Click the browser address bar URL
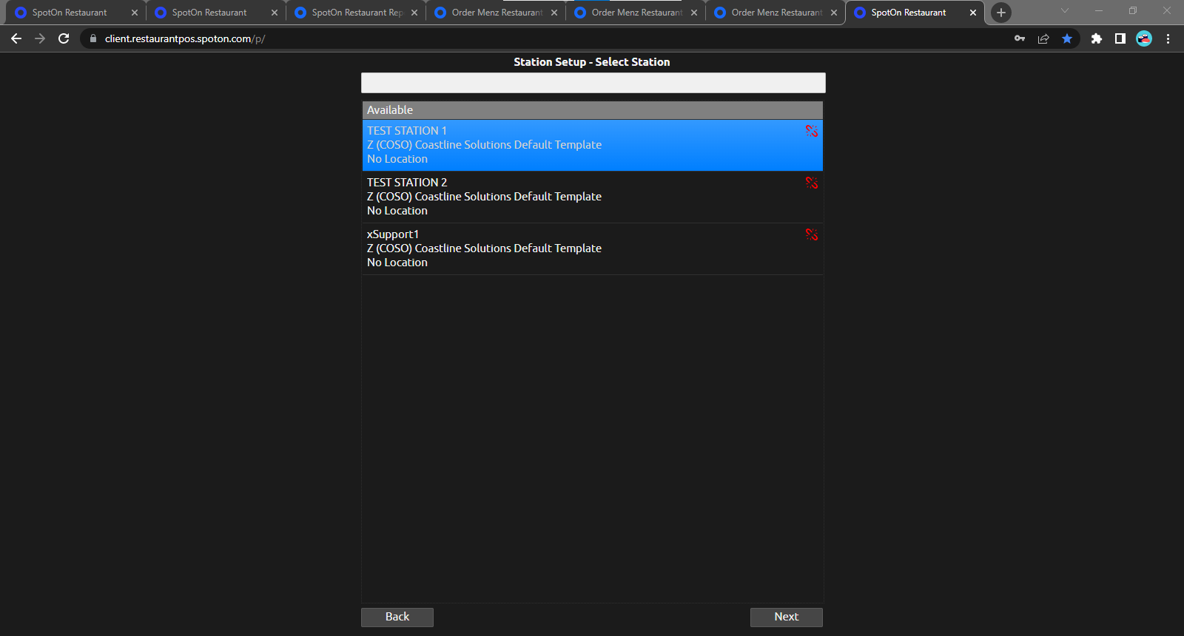The height and width of the screenshot is (636, 1184). [x=185, y=38]
